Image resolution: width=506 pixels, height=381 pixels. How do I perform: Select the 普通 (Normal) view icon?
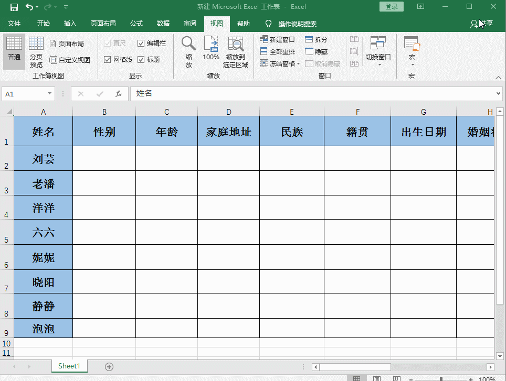point(14,51)
